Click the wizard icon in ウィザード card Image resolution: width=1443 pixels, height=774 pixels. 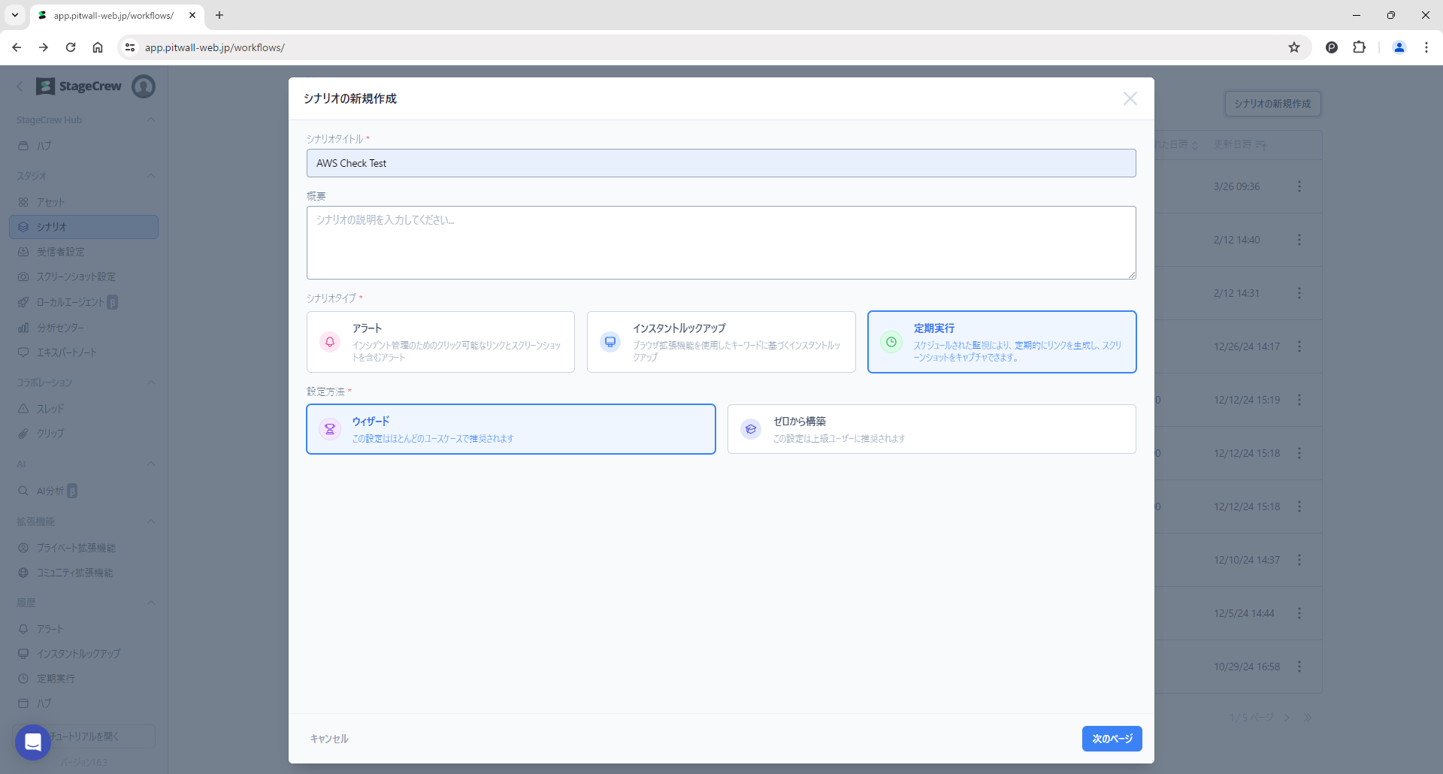click(x=330, y=429)
